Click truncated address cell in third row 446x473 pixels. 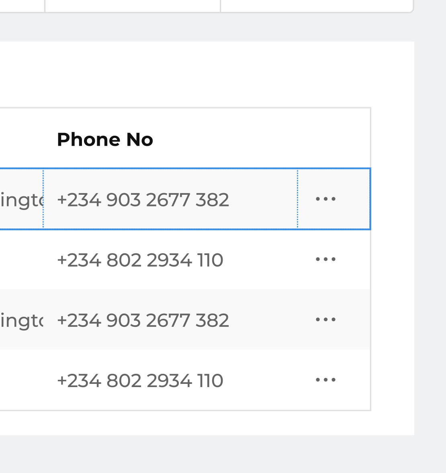pyautogui.click(x=22, y=320)
